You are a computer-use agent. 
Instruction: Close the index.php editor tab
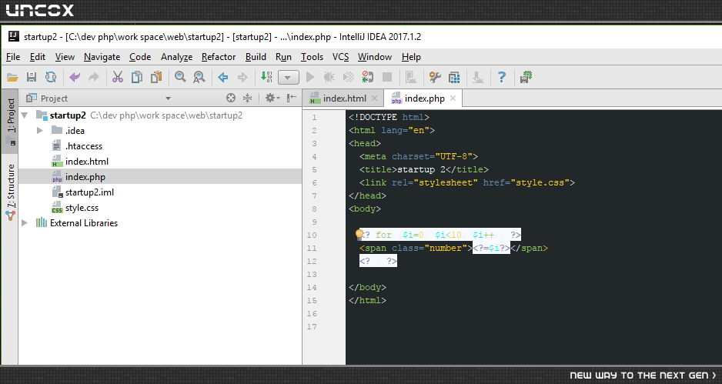(453, 98)
